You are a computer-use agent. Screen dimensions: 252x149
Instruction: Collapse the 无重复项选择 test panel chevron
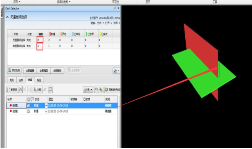point(8,17)
